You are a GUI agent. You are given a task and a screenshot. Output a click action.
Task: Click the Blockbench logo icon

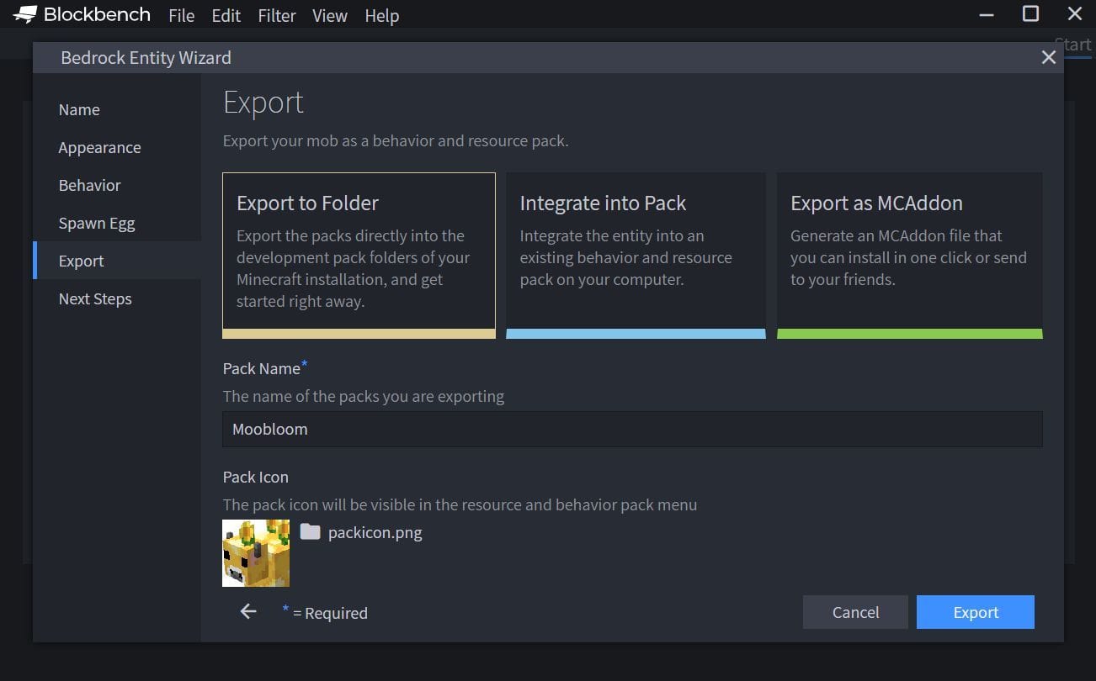pos(23,13)
